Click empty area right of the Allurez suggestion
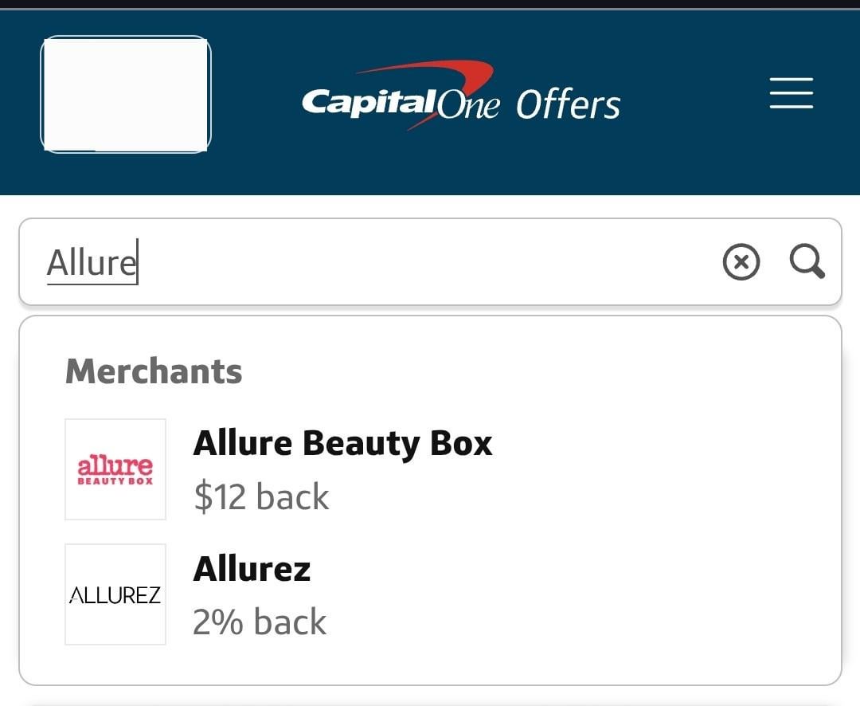Viewport: 860px width, 706px height. (x=597, y=594)
